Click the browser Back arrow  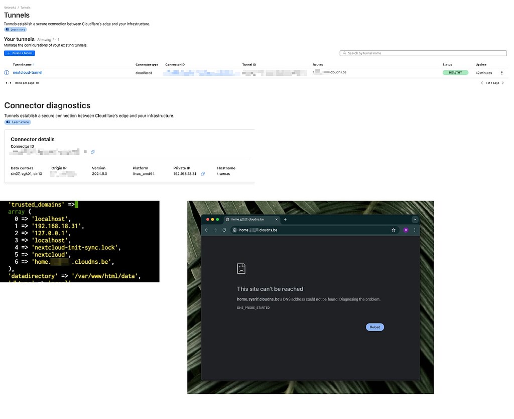tap(206, 230)
